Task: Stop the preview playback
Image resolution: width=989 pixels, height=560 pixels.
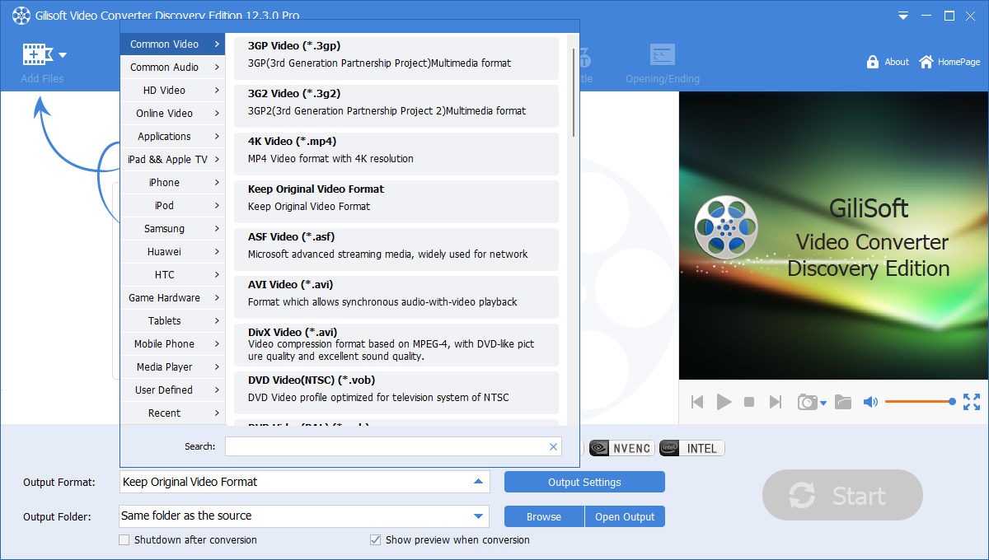Action: pyautogui.click(x=749, y=402)
